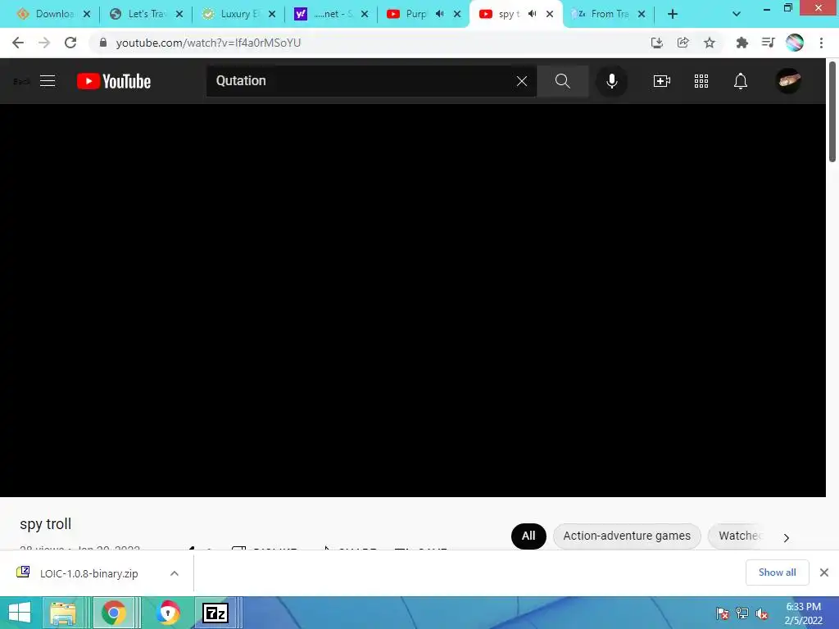Image resolution: width=839 pixels, height=629 pixels.
Task: Open taskbar clock showing 6:33 PM
Action: click(803, 613)
